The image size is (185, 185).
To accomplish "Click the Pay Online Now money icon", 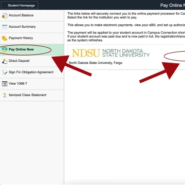I will (4, 50).
